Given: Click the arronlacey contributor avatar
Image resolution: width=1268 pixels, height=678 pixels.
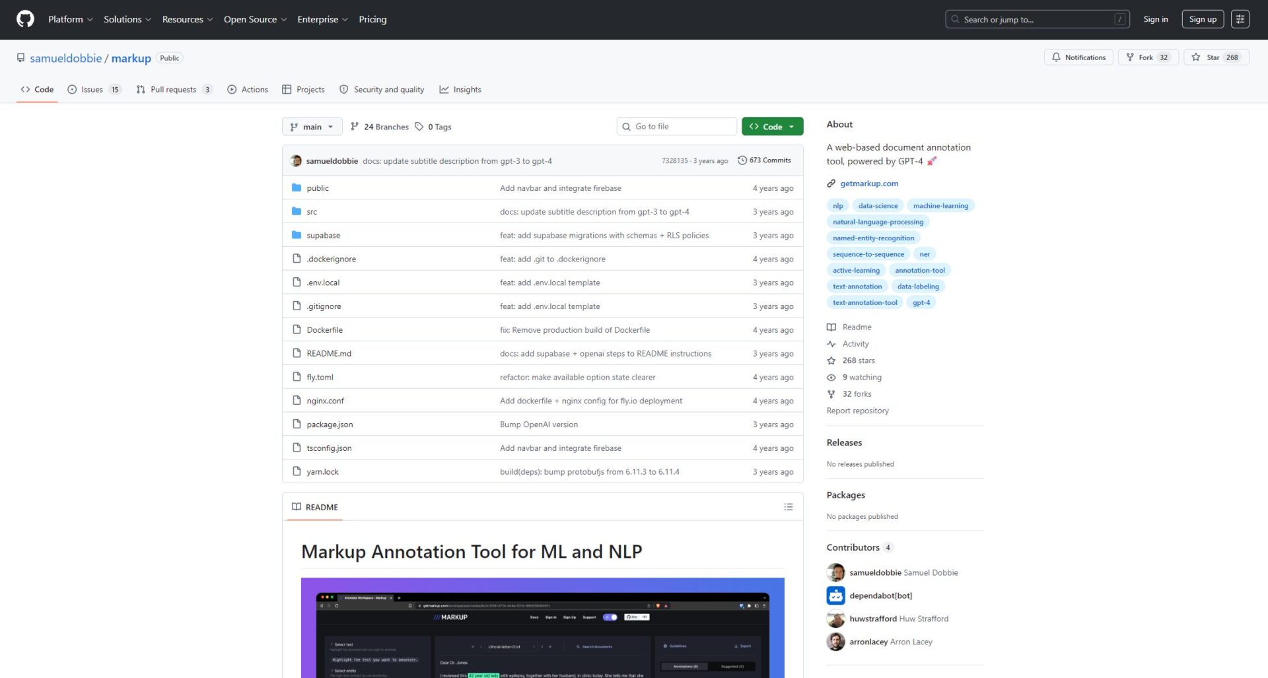Looking at the screenshot, I should coord(835,642).
